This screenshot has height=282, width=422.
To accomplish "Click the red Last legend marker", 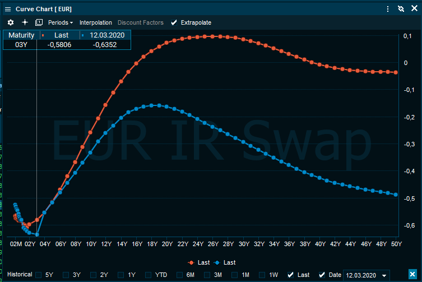I will (191, 262).
